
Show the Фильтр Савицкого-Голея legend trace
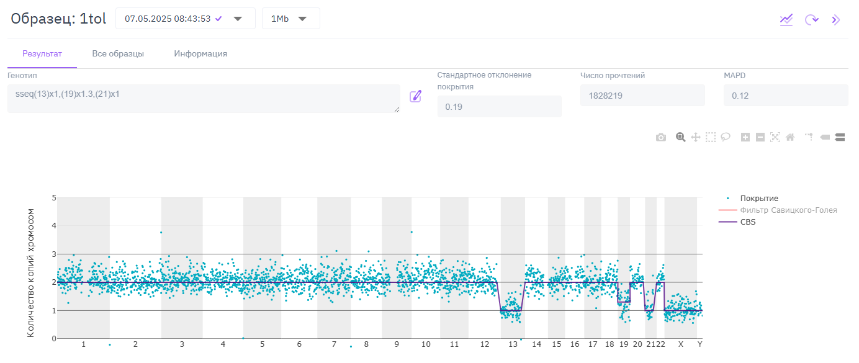pyautogui.click(x=788, y=210)
